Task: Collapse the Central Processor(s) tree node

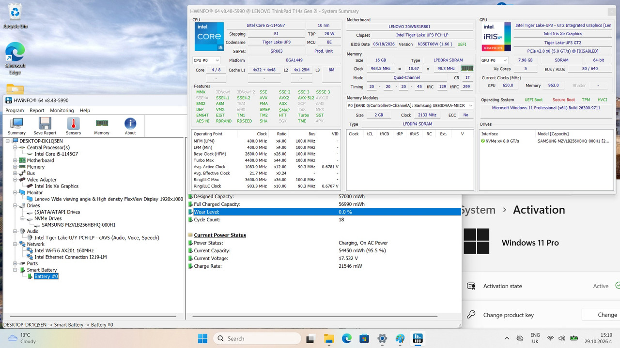Action: 15,147
